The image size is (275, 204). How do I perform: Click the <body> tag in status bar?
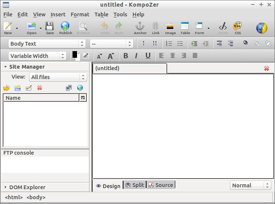(x=36, y=197)
